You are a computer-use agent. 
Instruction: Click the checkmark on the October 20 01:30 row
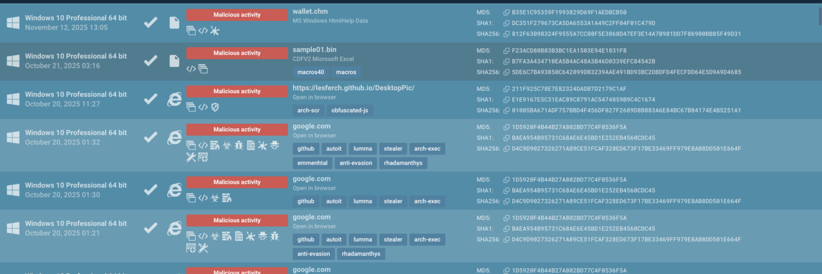click(x=150, y=190)
